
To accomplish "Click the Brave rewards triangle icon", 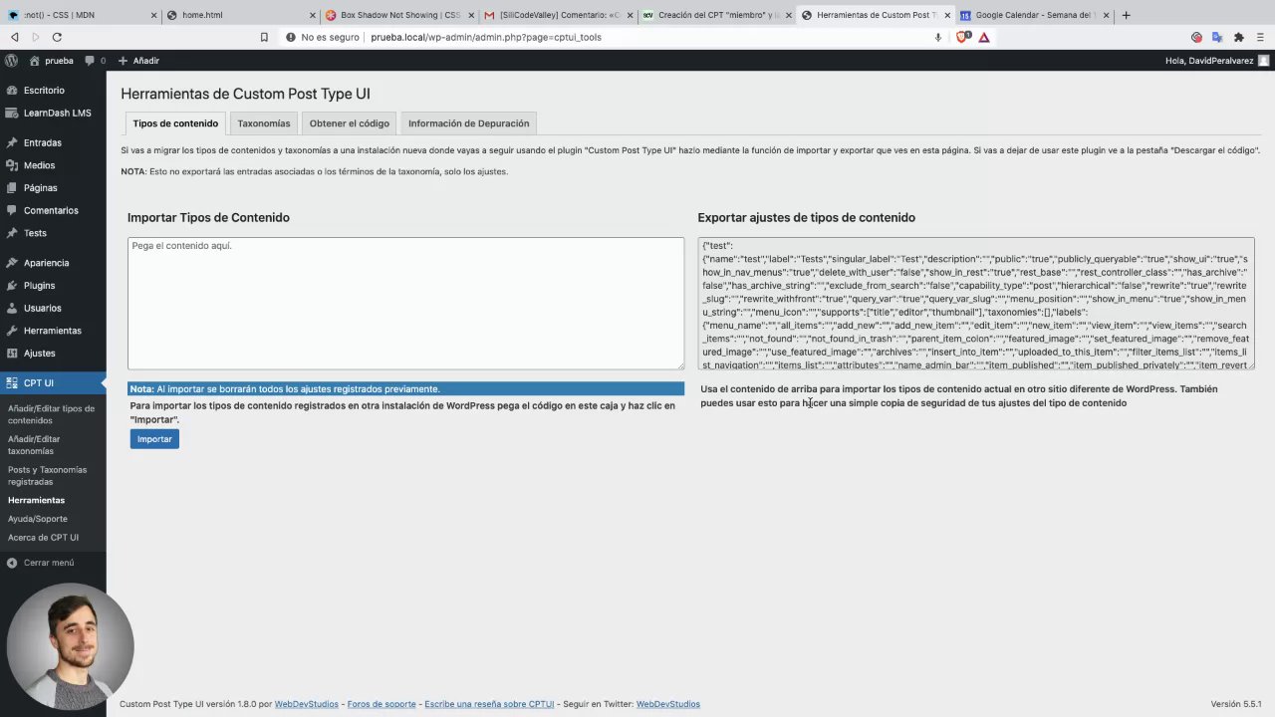I will (x=984, y=37).
